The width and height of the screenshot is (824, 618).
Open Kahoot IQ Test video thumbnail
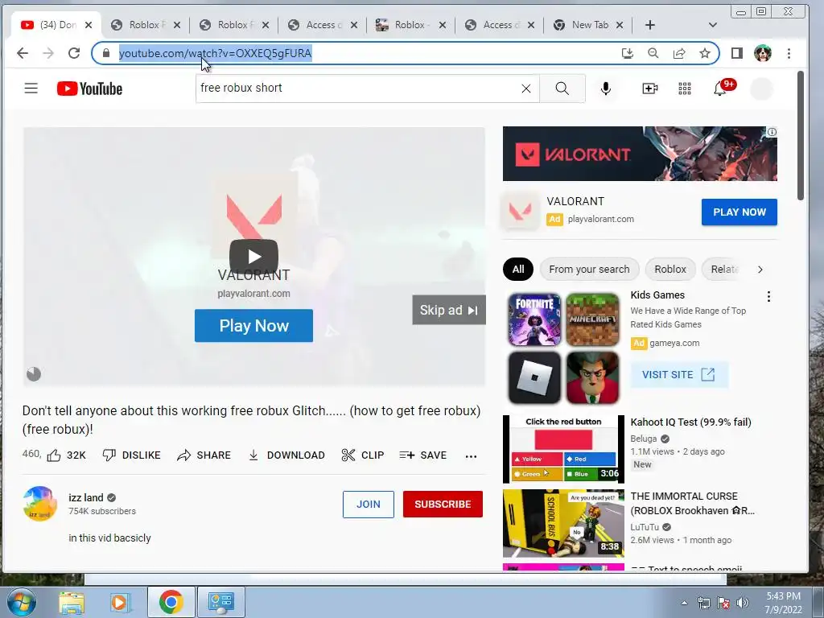pyautogui.click(x=563, y=449)
